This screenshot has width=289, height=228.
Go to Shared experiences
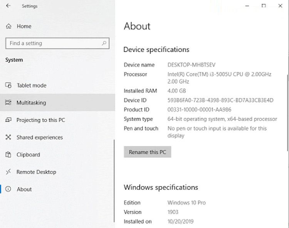pyautogui.click(x=57, y=137)
